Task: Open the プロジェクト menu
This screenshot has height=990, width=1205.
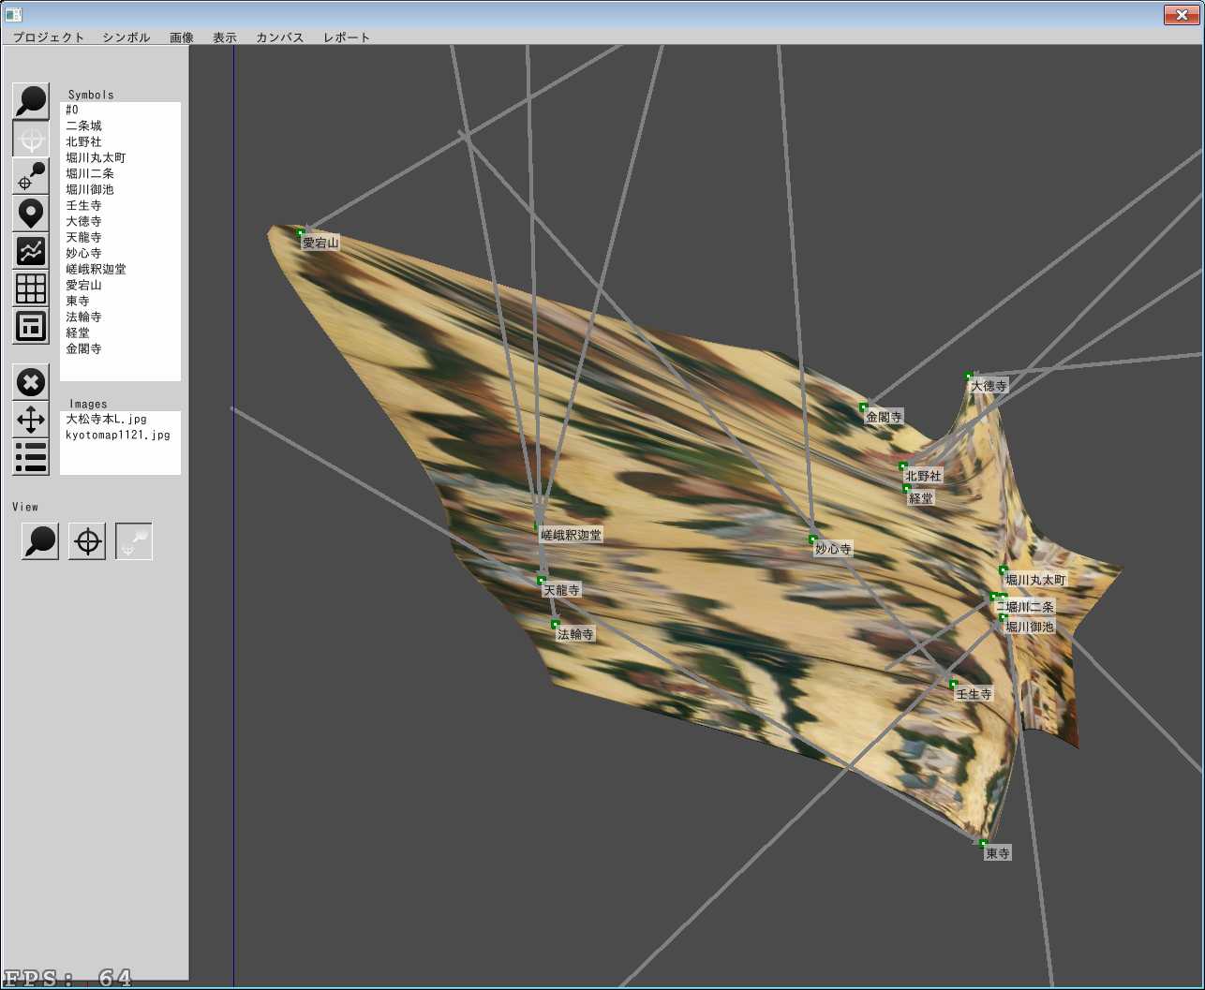Action: [48, 37]
